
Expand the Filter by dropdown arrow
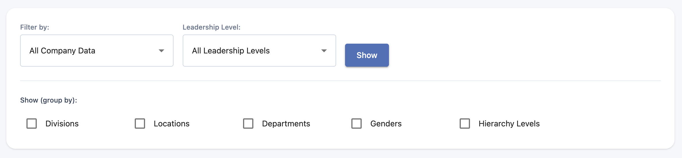161,51
